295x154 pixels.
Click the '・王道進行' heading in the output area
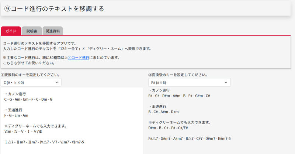click(157, 106)
